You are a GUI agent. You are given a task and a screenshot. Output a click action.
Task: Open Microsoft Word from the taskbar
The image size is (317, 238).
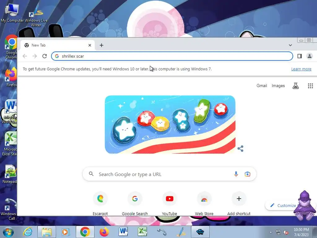point(123,232)
